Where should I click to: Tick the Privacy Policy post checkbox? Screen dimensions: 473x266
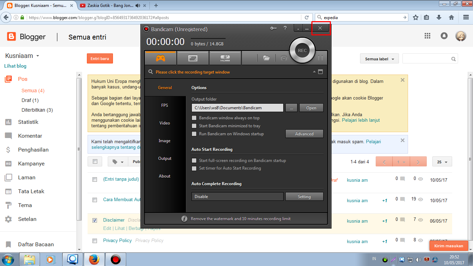95,241
